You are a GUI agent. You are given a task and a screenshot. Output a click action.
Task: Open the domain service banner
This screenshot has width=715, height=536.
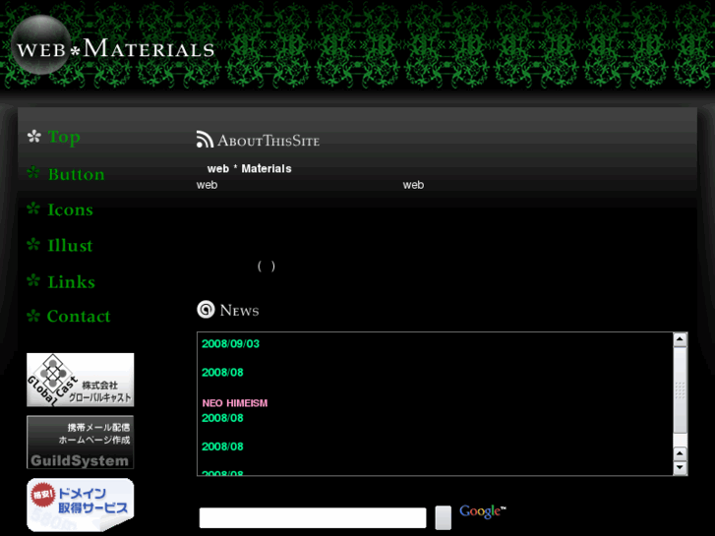coord(81,505)
